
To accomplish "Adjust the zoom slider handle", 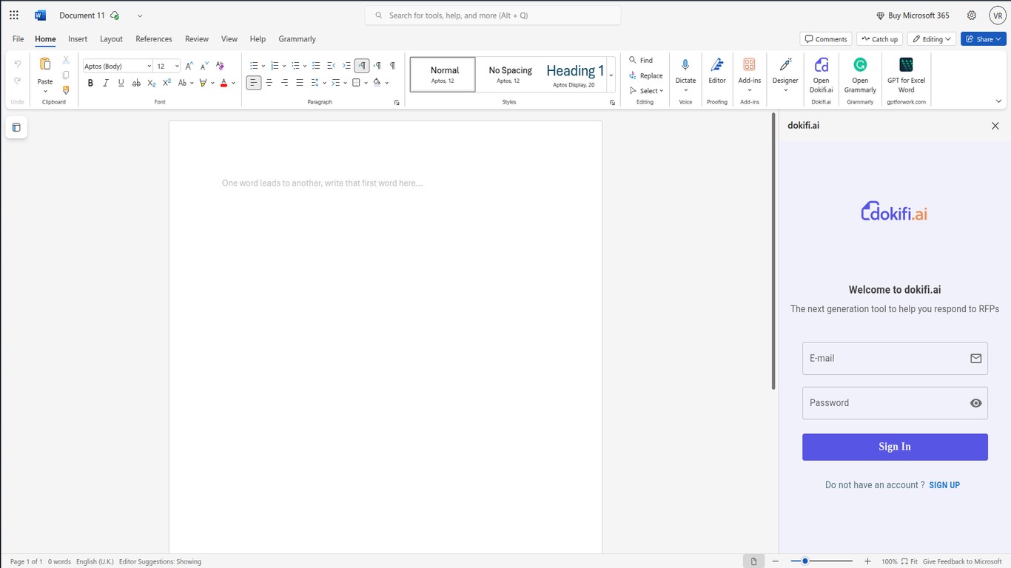I will 805,561.
